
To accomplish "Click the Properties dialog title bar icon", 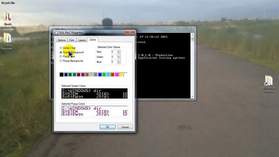I will (x=55, y=33).
